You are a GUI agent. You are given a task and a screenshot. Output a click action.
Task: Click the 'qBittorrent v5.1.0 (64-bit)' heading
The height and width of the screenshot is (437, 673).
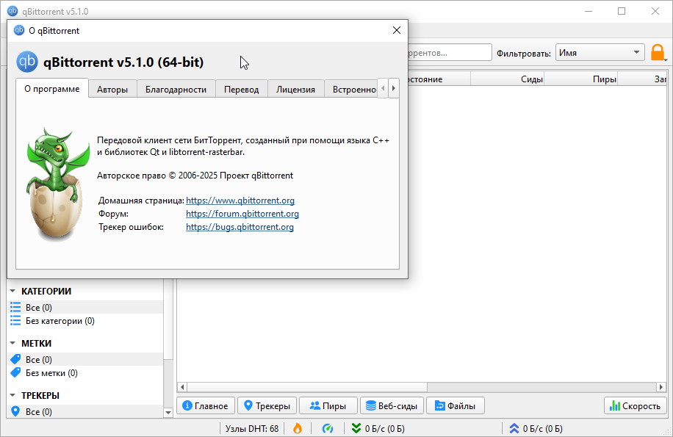123,62
